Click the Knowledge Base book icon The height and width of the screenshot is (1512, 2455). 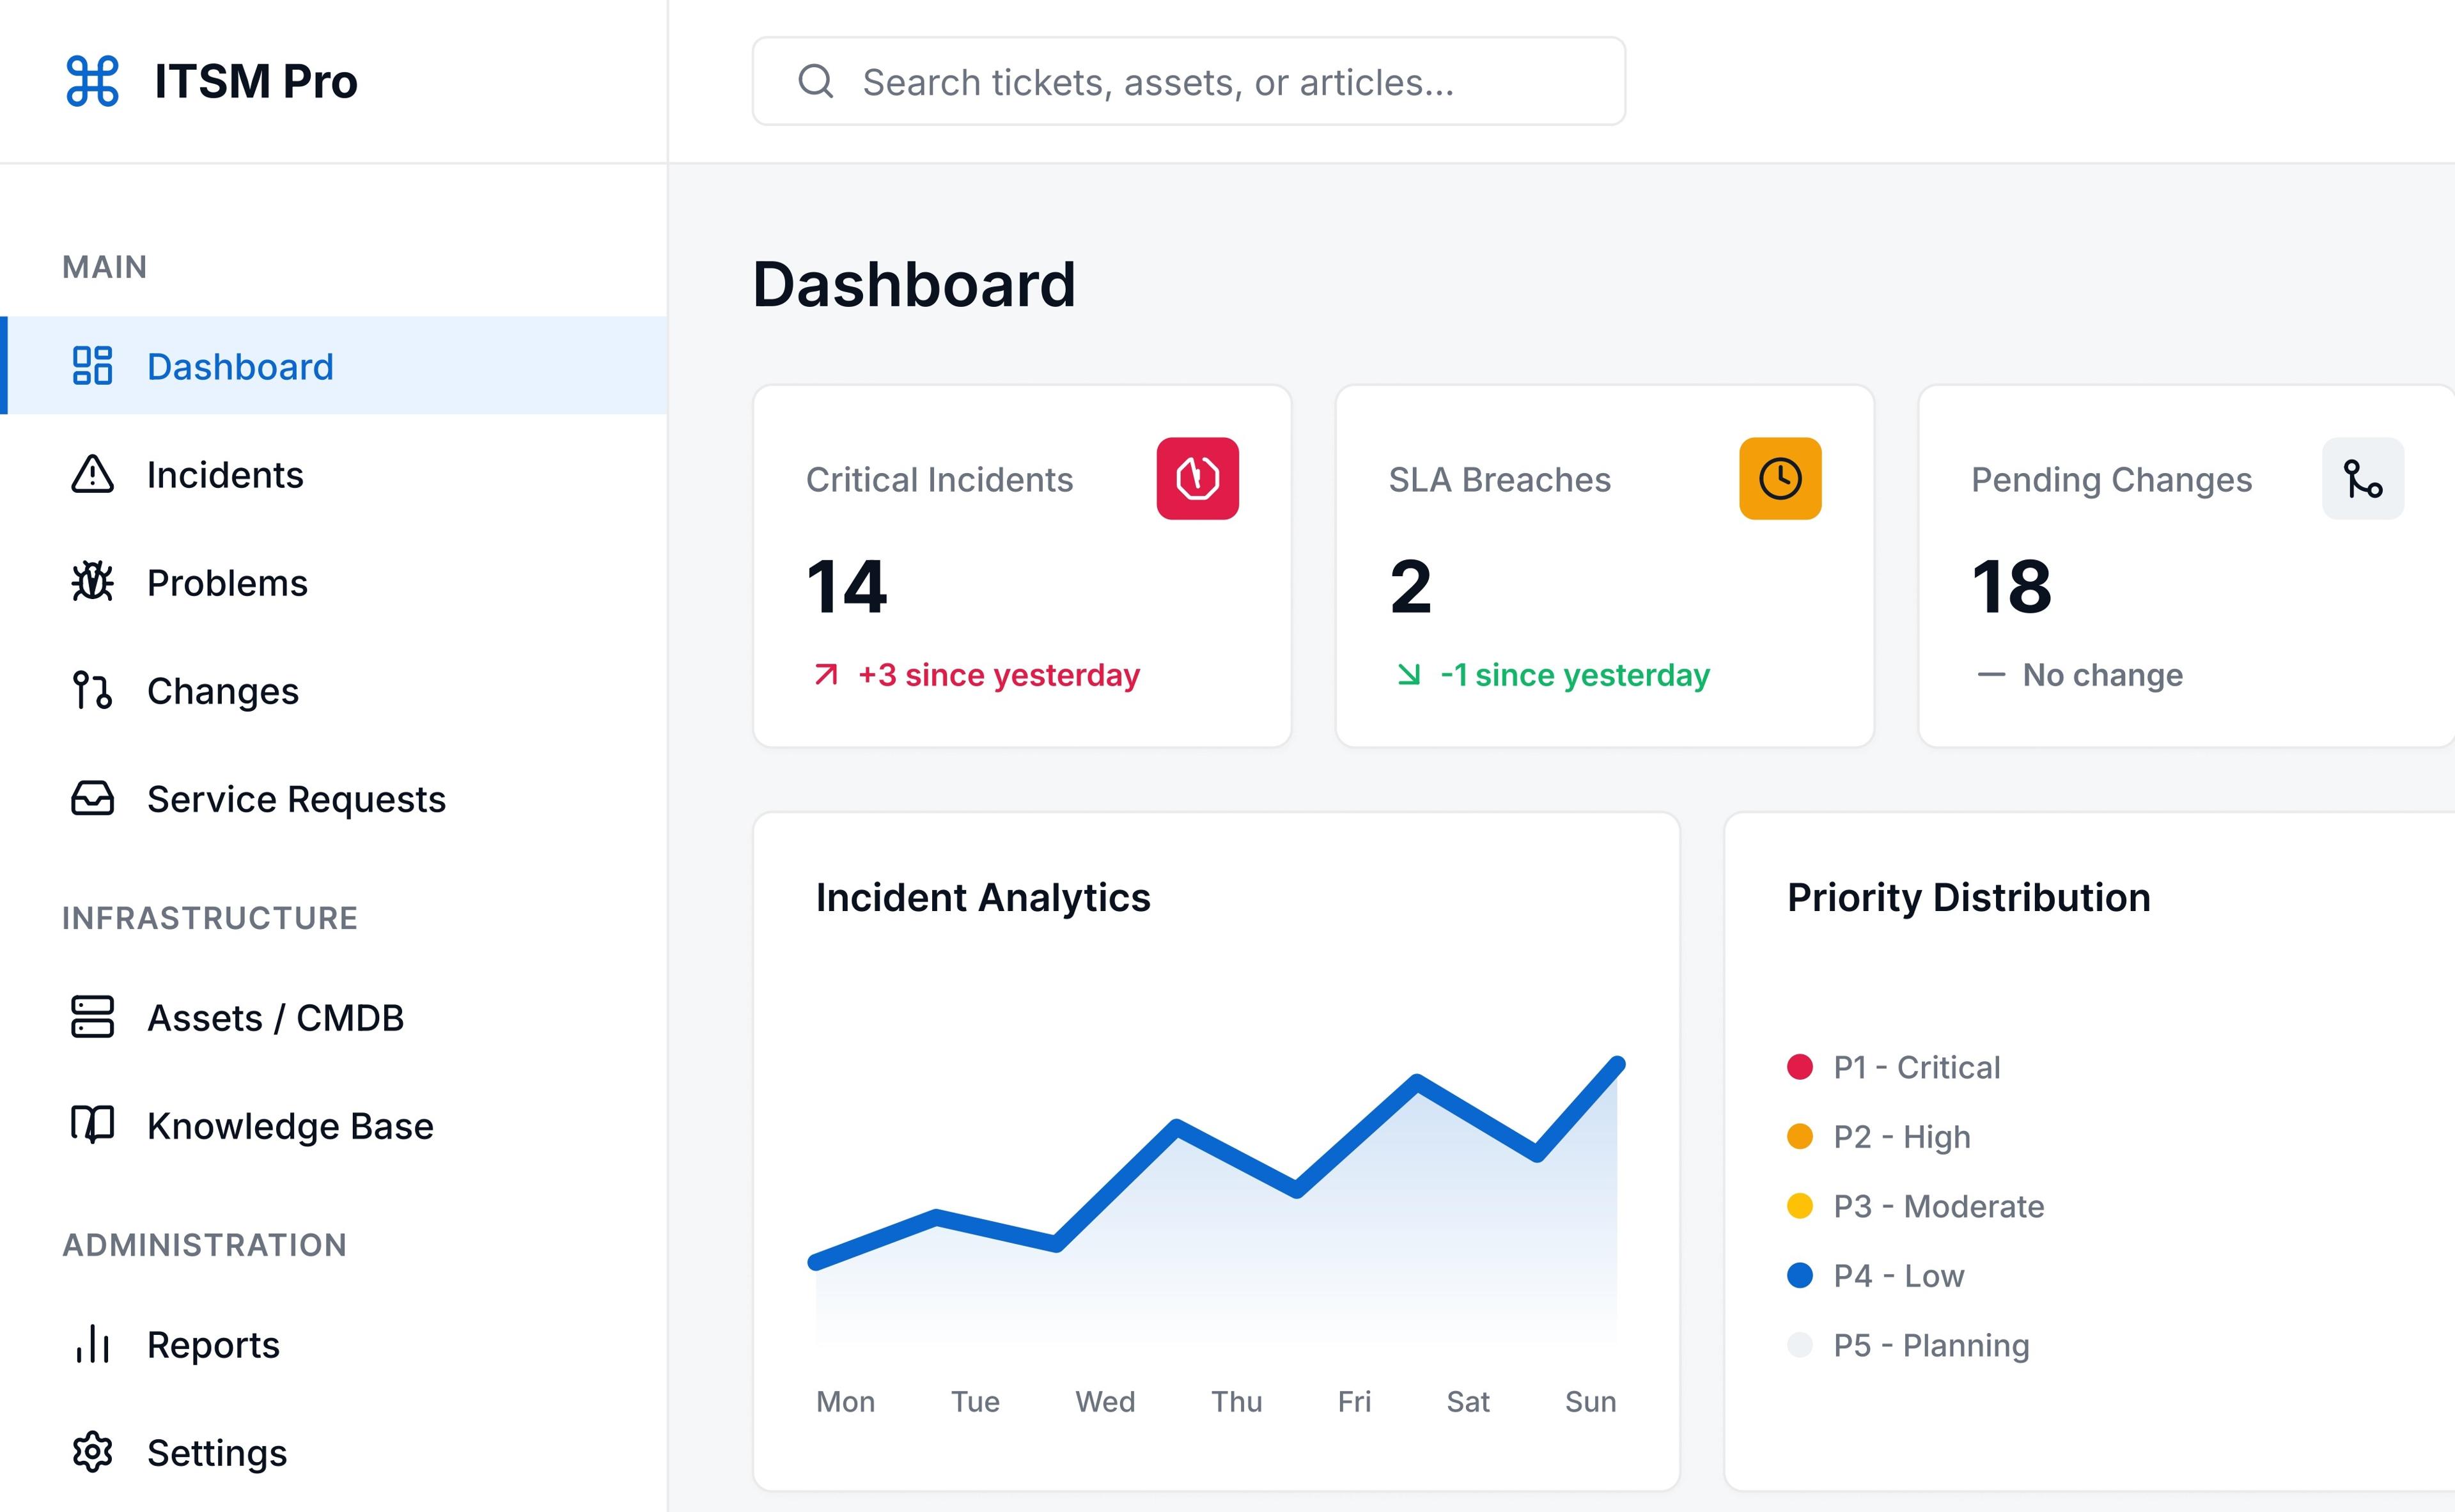(x=92, y=1125)
